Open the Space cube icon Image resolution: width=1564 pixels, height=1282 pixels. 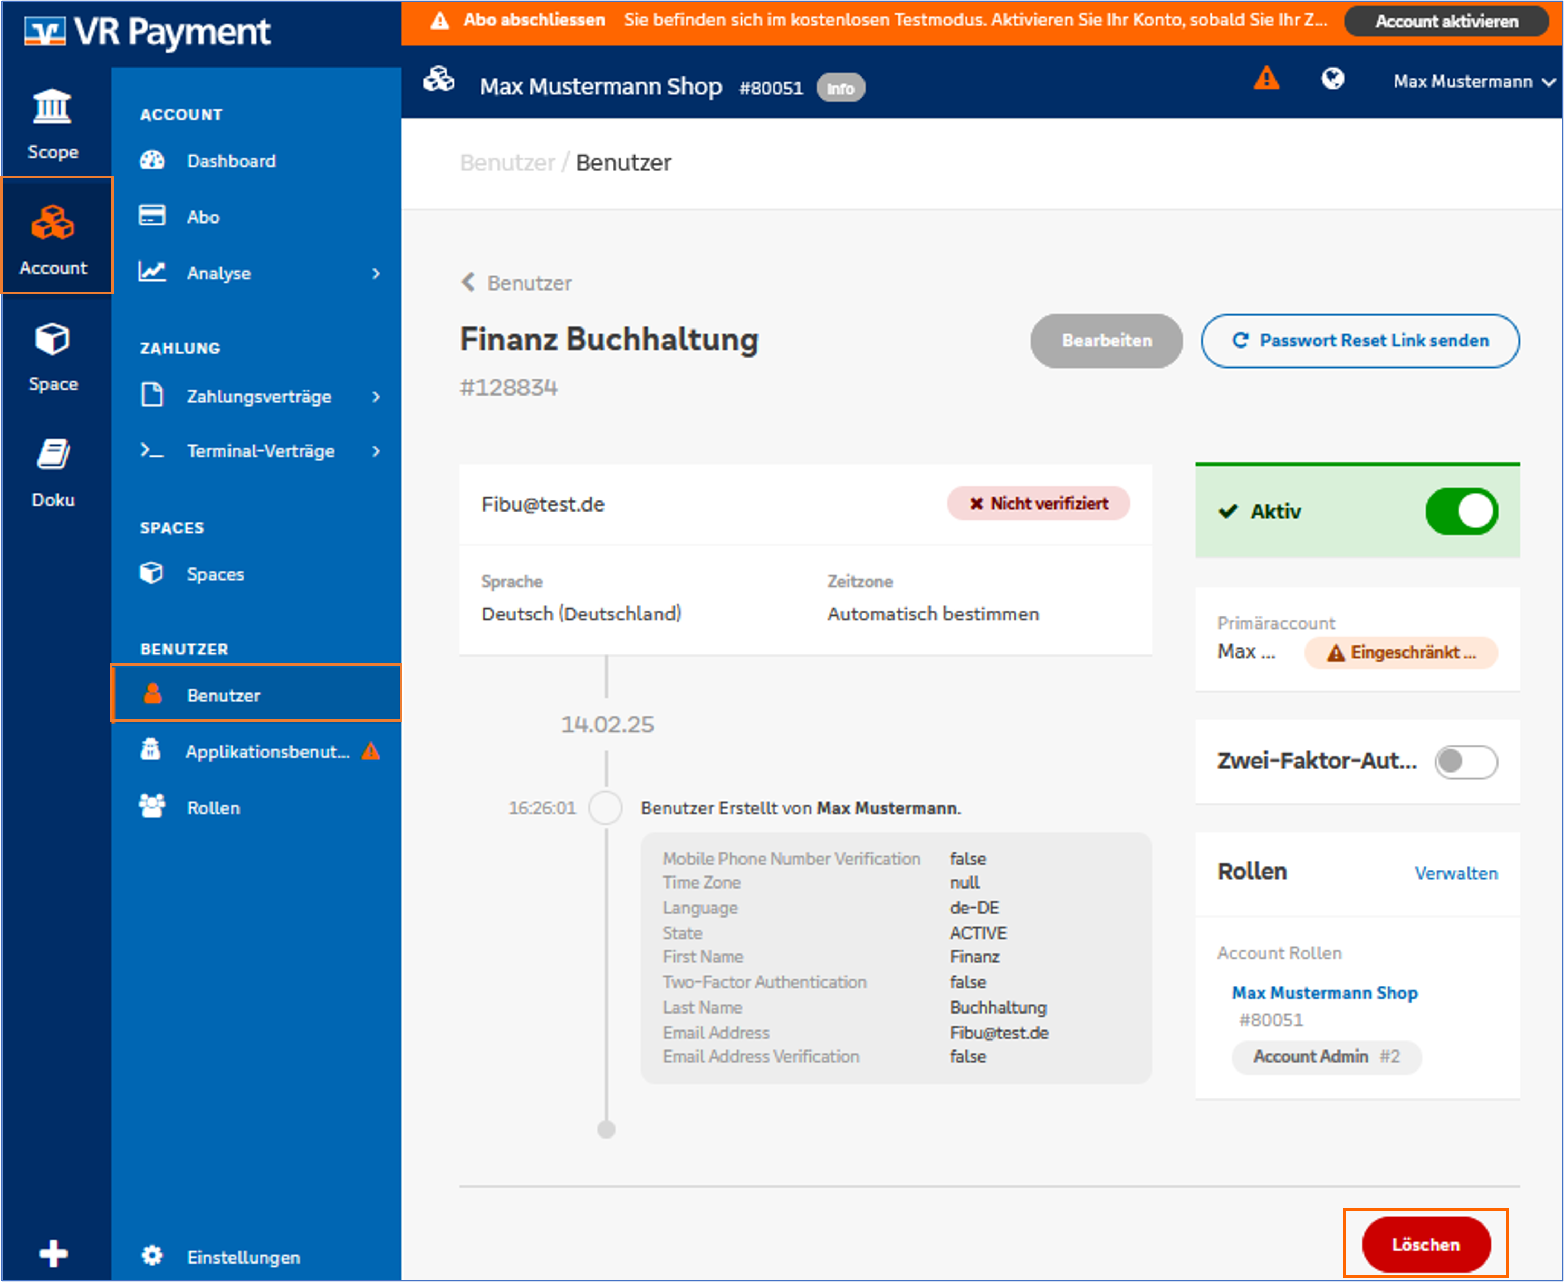point(52,339)
